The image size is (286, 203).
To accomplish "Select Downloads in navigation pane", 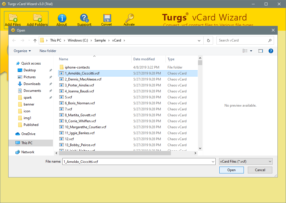I will pyautogui.click(x=32, y=84).
